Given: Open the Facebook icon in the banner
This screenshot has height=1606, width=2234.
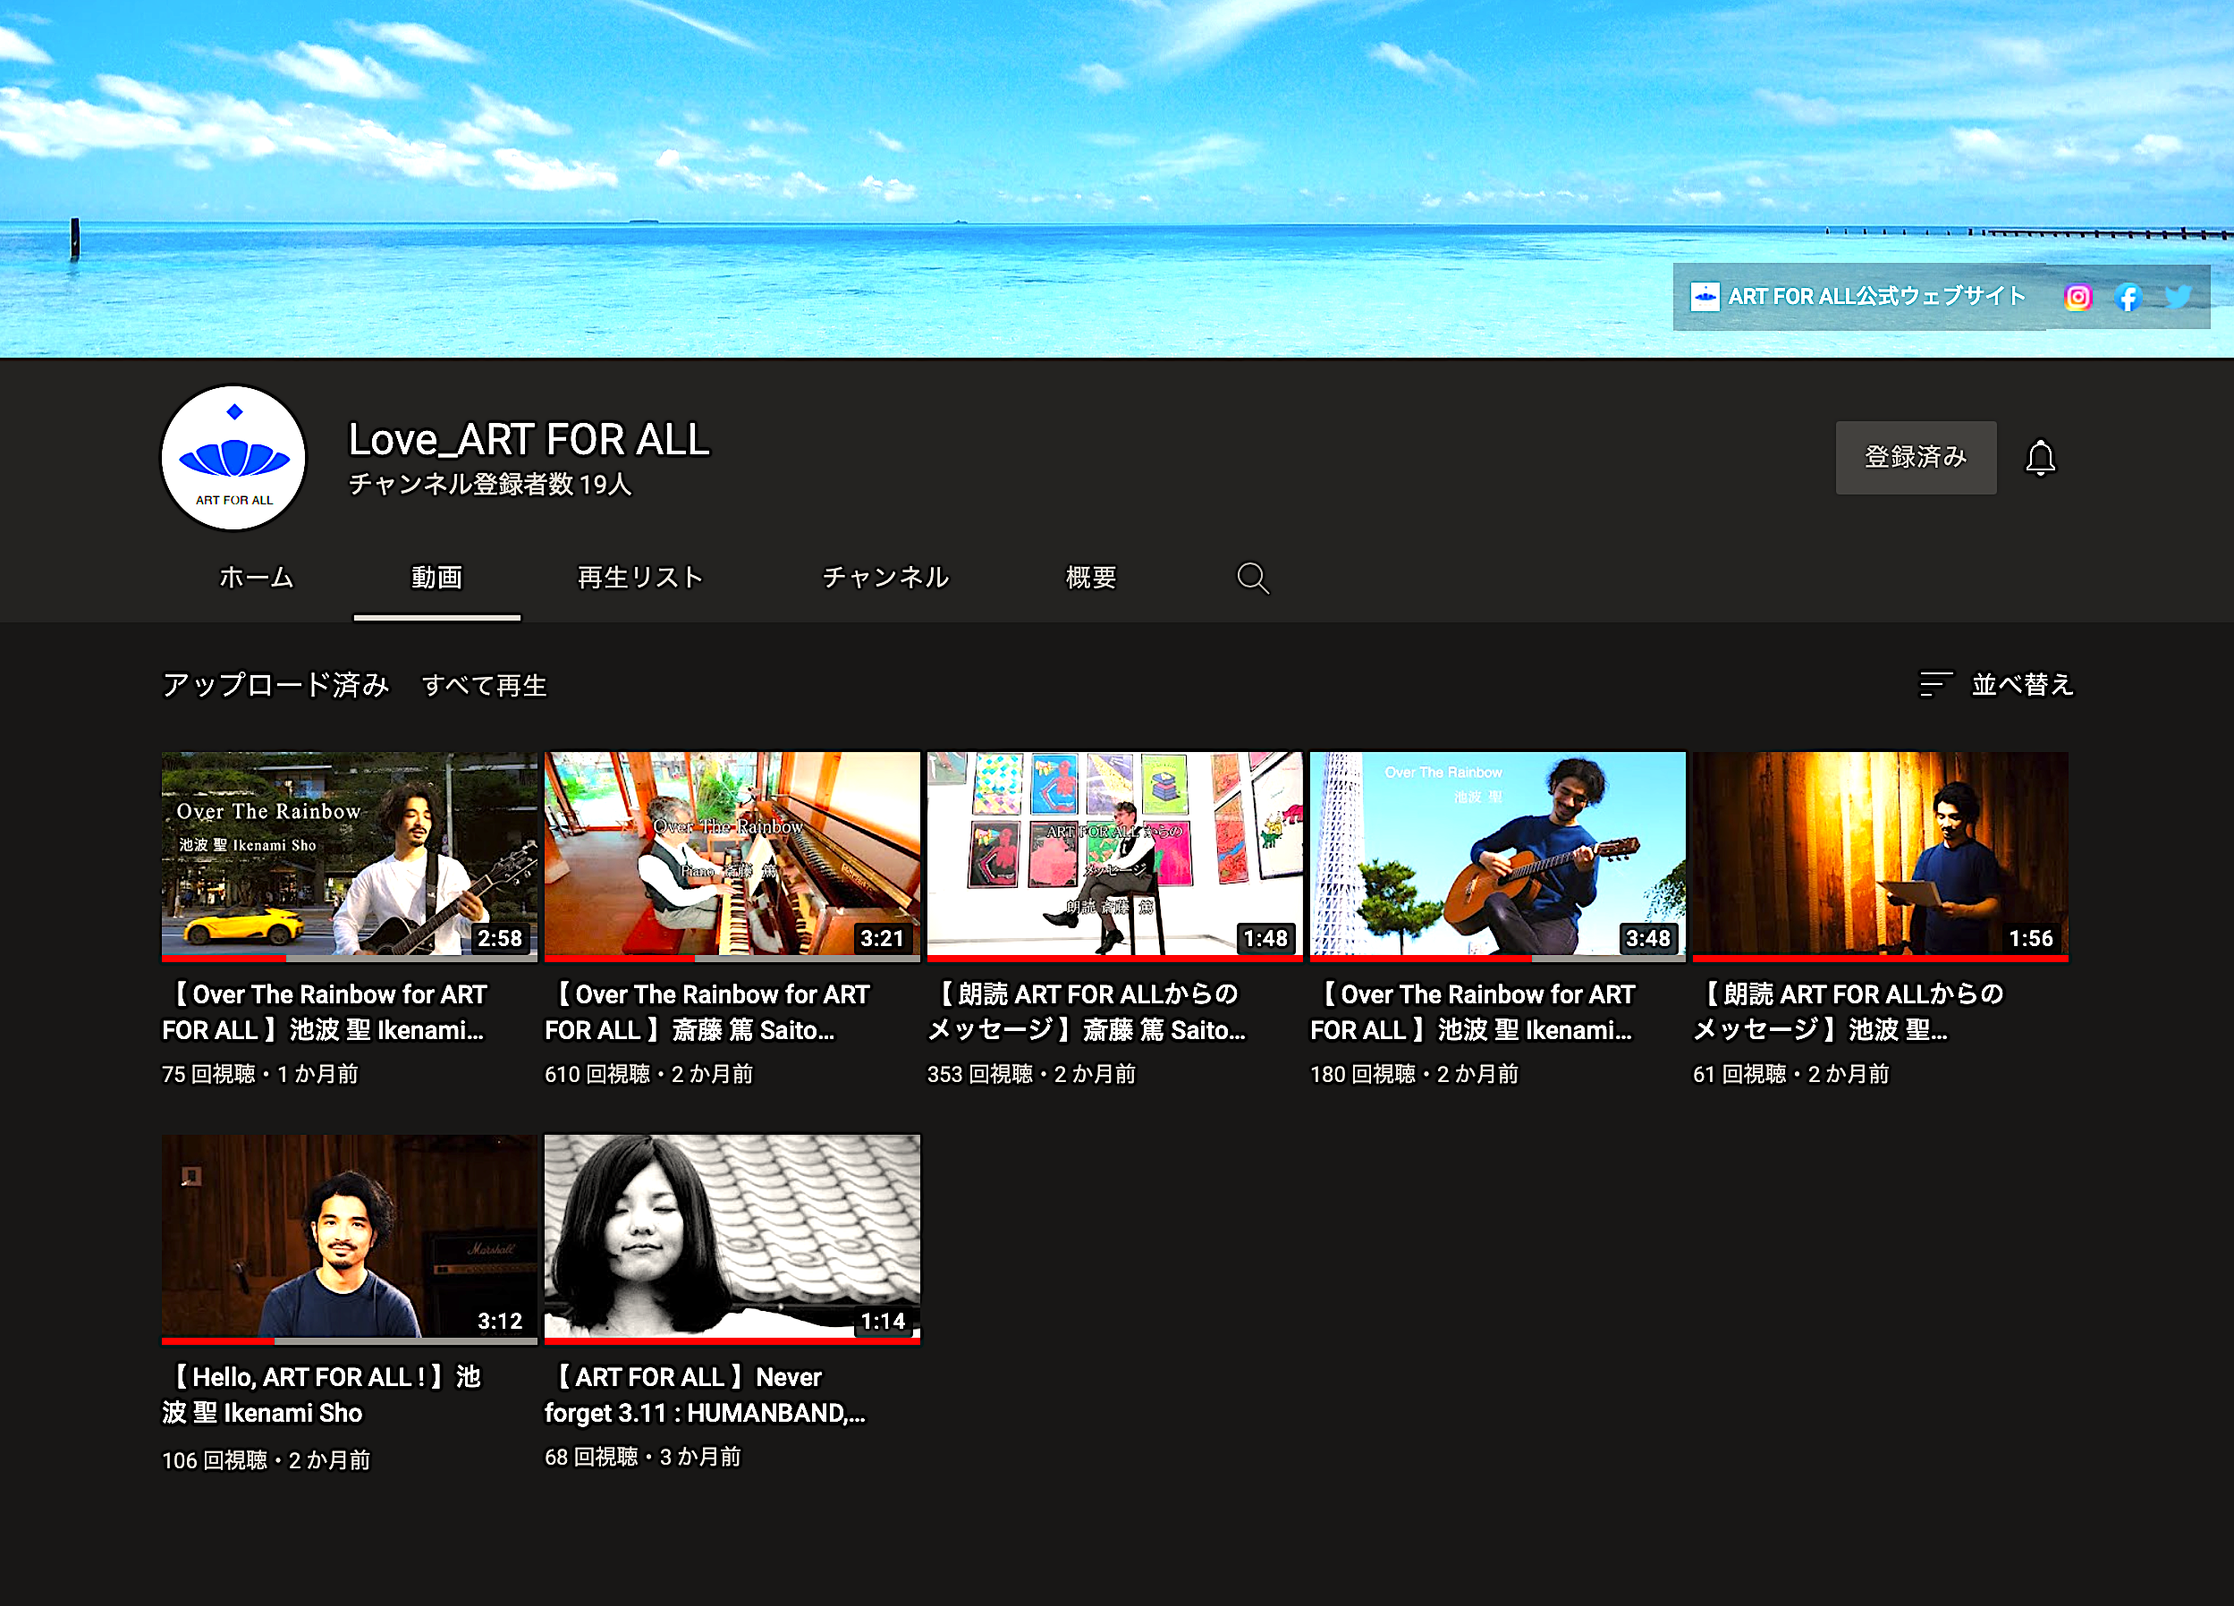Looking at the screenshot, I should point(2128,296).
